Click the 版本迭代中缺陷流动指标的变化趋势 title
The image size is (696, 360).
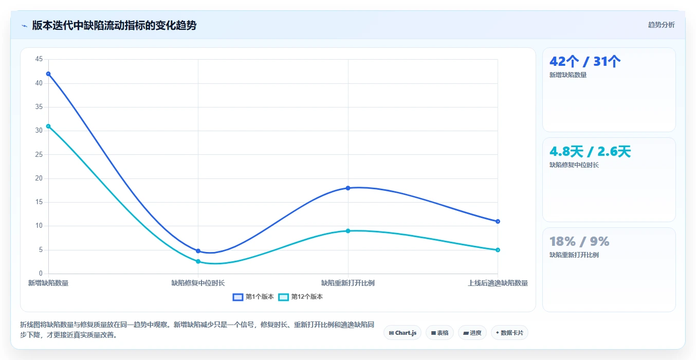pyautogui.click(x=114, y=25)
